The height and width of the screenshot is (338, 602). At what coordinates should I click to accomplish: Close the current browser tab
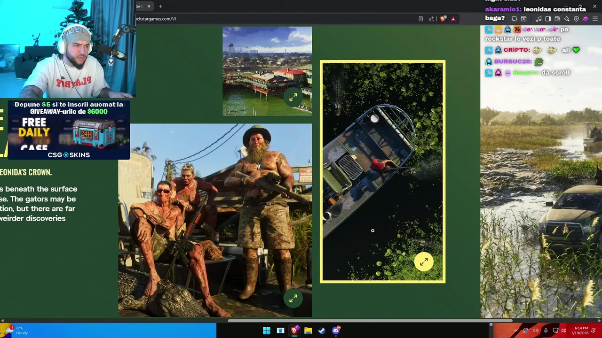149,6
